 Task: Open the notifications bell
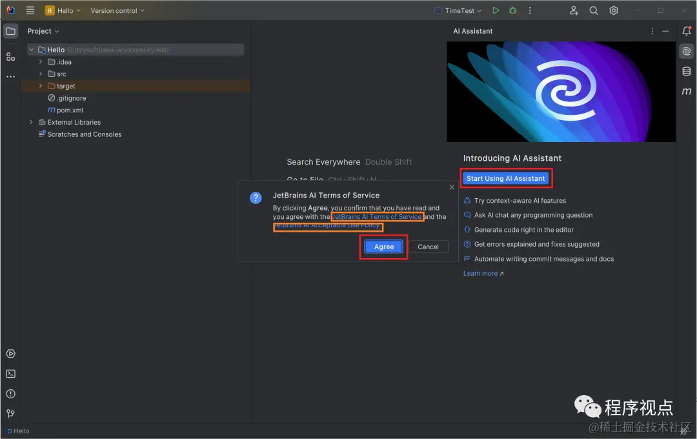click(x=686, y=30)
